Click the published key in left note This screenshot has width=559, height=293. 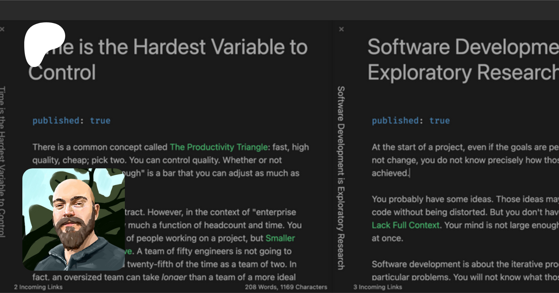coord(56,121)
